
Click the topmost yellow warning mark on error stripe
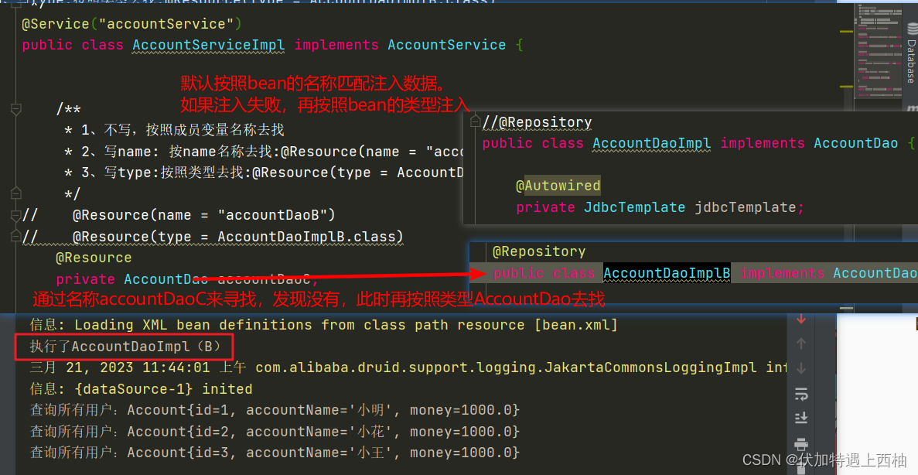(x=847, y=31)
